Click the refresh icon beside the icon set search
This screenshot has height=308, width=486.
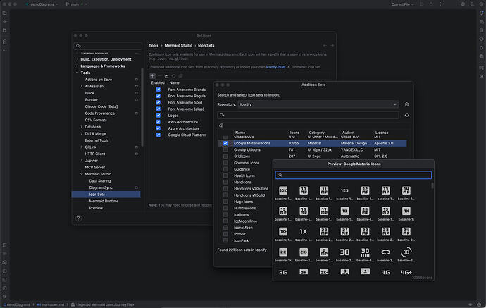click(x=406, y=116)
